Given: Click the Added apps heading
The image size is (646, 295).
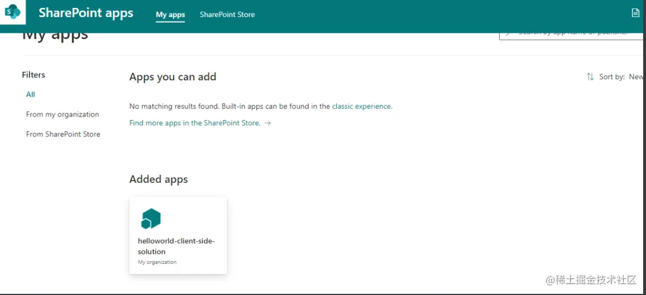Looking at the screenshot, I should pyautogui.click(x=159, y=179).
